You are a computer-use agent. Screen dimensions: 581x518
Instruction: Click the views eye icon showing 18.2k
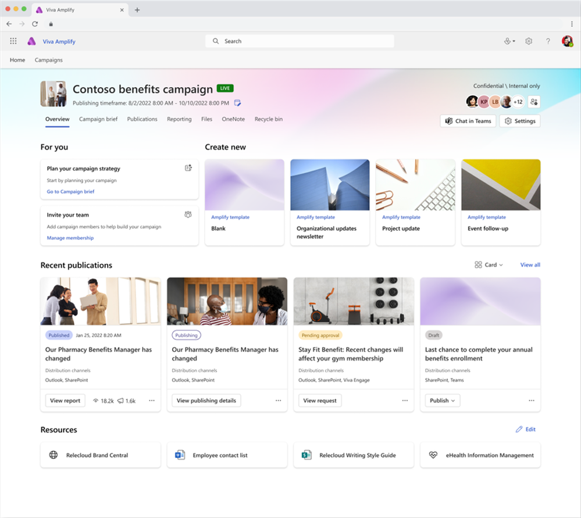95,401
